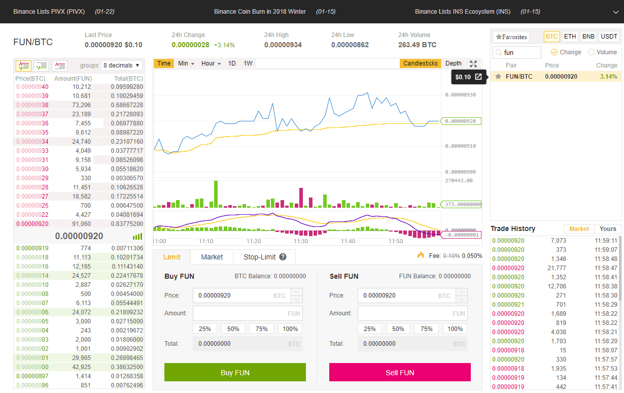Set buy amount to 75%
The width and height of the screenshot is (624, 393).
[262, 329]
